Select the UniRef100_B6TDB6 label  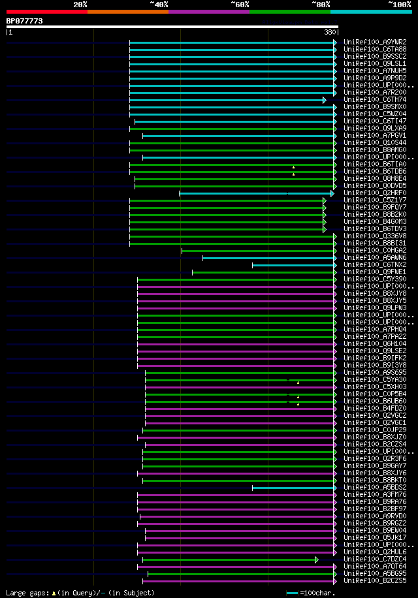pyautogui.click(x=375, y=171)
